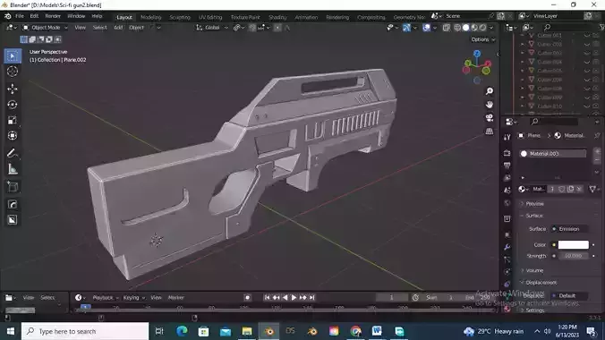The height and width of the screenshot is (340, 605).
Task: Switch to the Shading workspace tab
Action: coord(277,17)
